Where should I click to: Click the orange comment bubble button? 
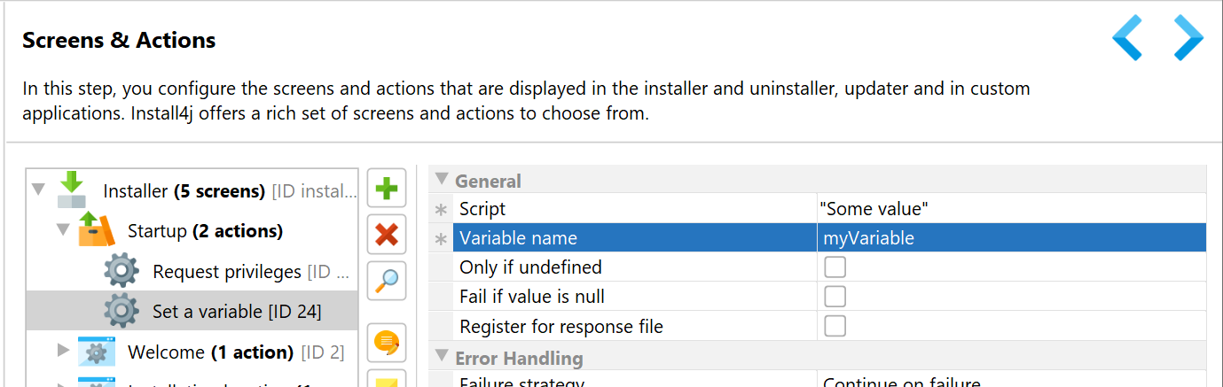point(387,341)
